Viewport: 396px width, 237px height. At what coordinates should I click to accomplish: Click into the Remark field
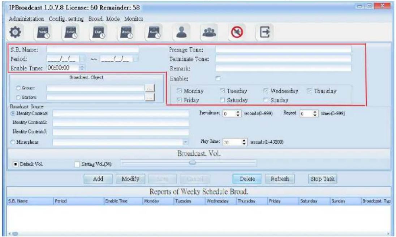[283, 68]
